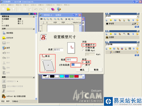This screenshot has width=142, height=106.
Task: Click the 宽度 input field showing 40.0
Action: pyautogui.click(x=72, y=60)
